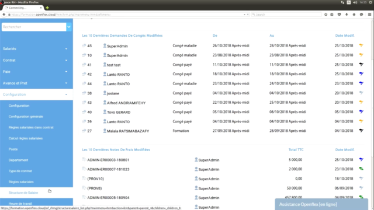Click orange status flag for request 43
Image resolution: width=374 pixels, height=210 pixels.
(361, 102)
